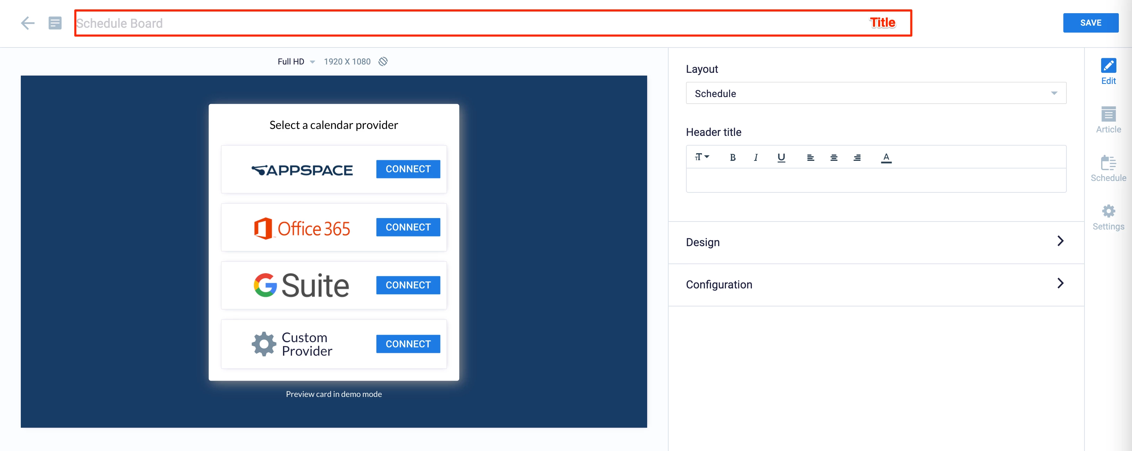Toggle italic formatting in Header title

click(x=756, y=158)
